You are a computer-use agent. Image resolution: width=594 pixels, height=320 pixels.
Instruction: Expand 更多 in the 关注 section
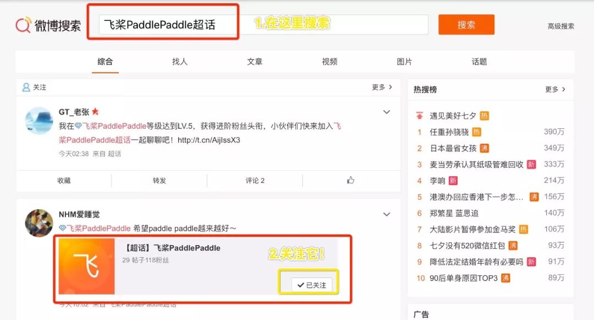tap(382, 87)
